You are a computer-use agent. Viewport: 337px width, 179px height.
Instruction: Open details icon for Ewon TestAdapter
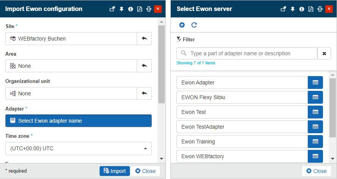(315, 127)
